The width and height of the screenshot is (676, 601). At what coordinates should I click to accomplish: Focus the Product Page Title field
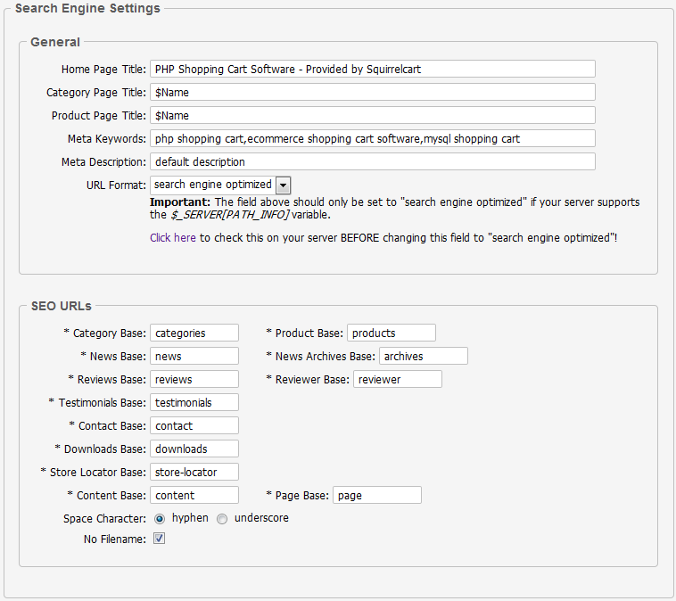[x=372, y=115]
